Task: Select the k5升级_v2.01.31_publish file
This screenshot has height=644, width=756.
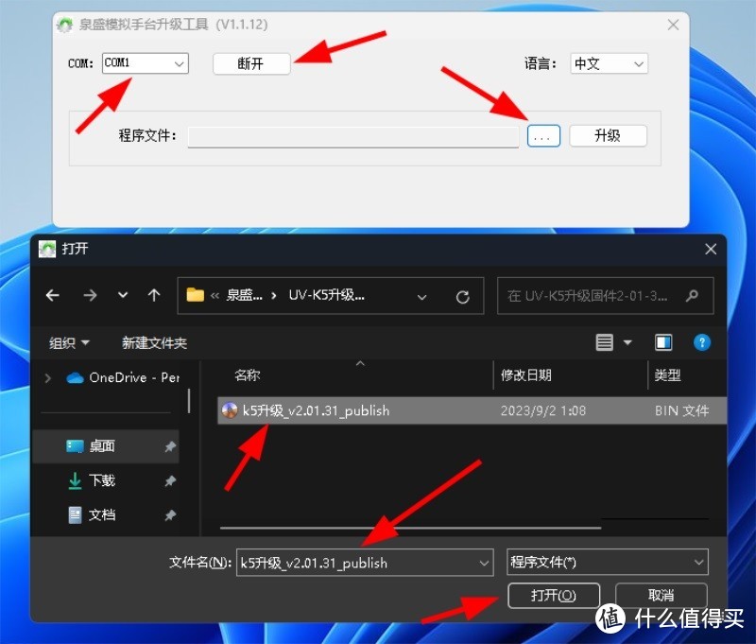Action: tap(316, 410)
